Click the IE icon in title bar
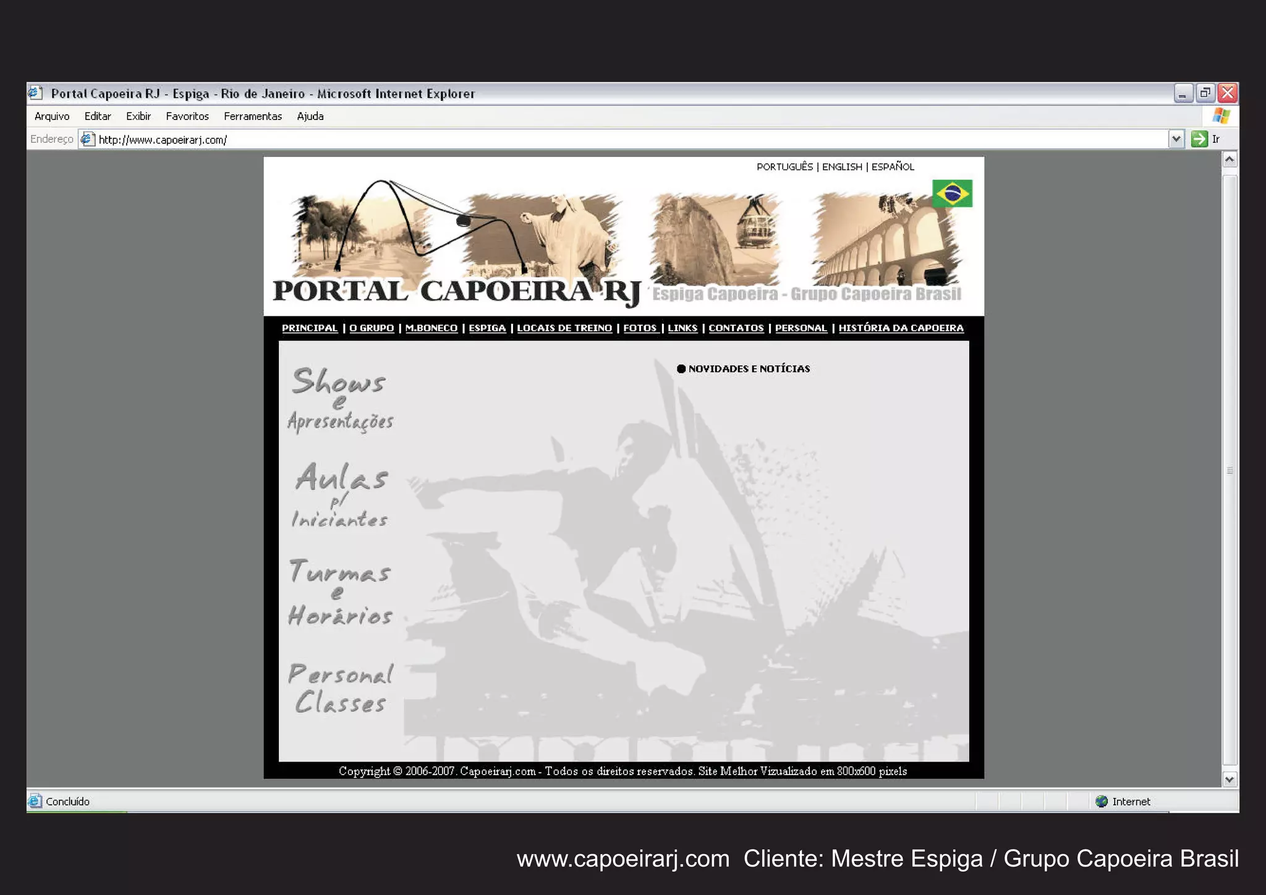The width and height of the screenshot is (1266, 895). coord(35,93)
